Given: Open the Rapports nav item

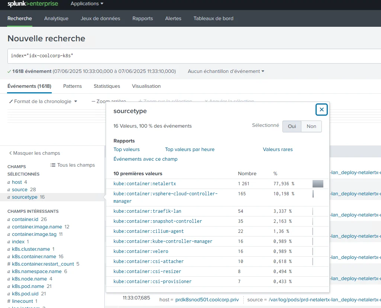Looking at the screenshot, I should 143,19.
